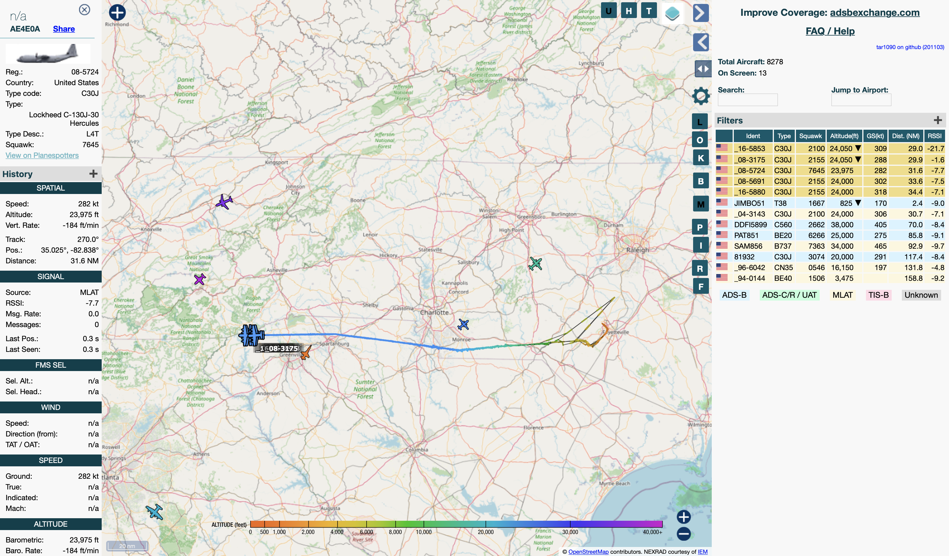
Task: Select blue aircraft icon near Monroe
Action: click(x=463, y=325)
